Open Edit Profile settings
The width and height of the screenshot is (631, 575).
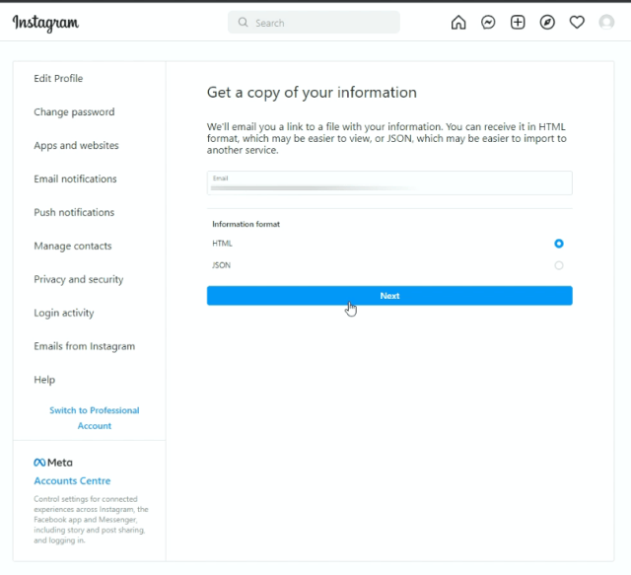click(x=58, y=79)
